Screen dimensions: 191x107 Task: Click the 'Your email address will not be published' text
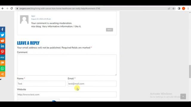39,48
